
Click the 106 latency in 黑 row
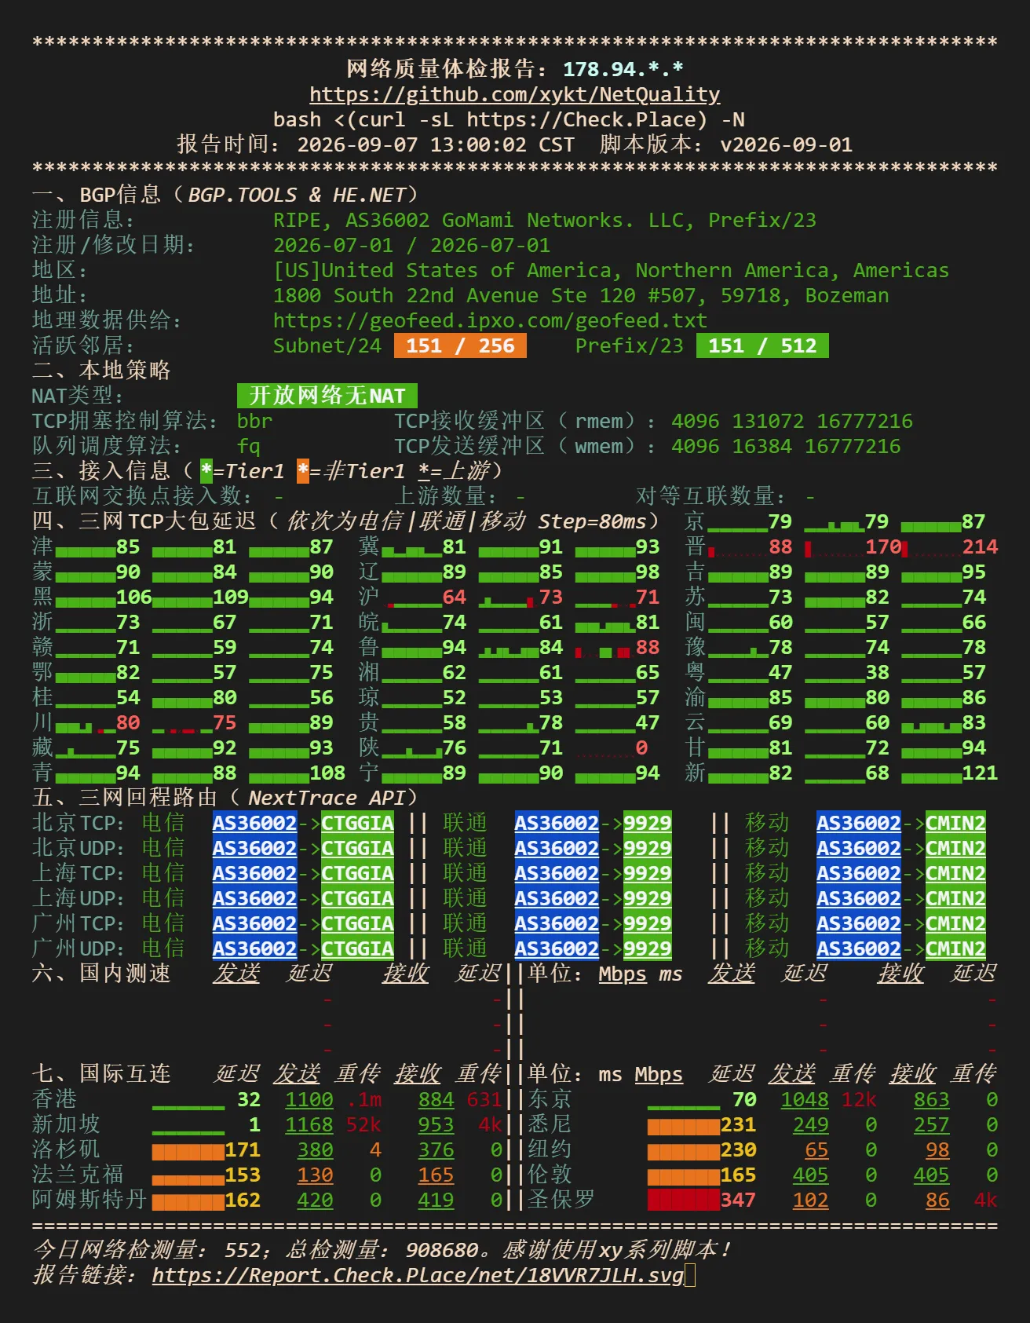click(x=134, y=597)
